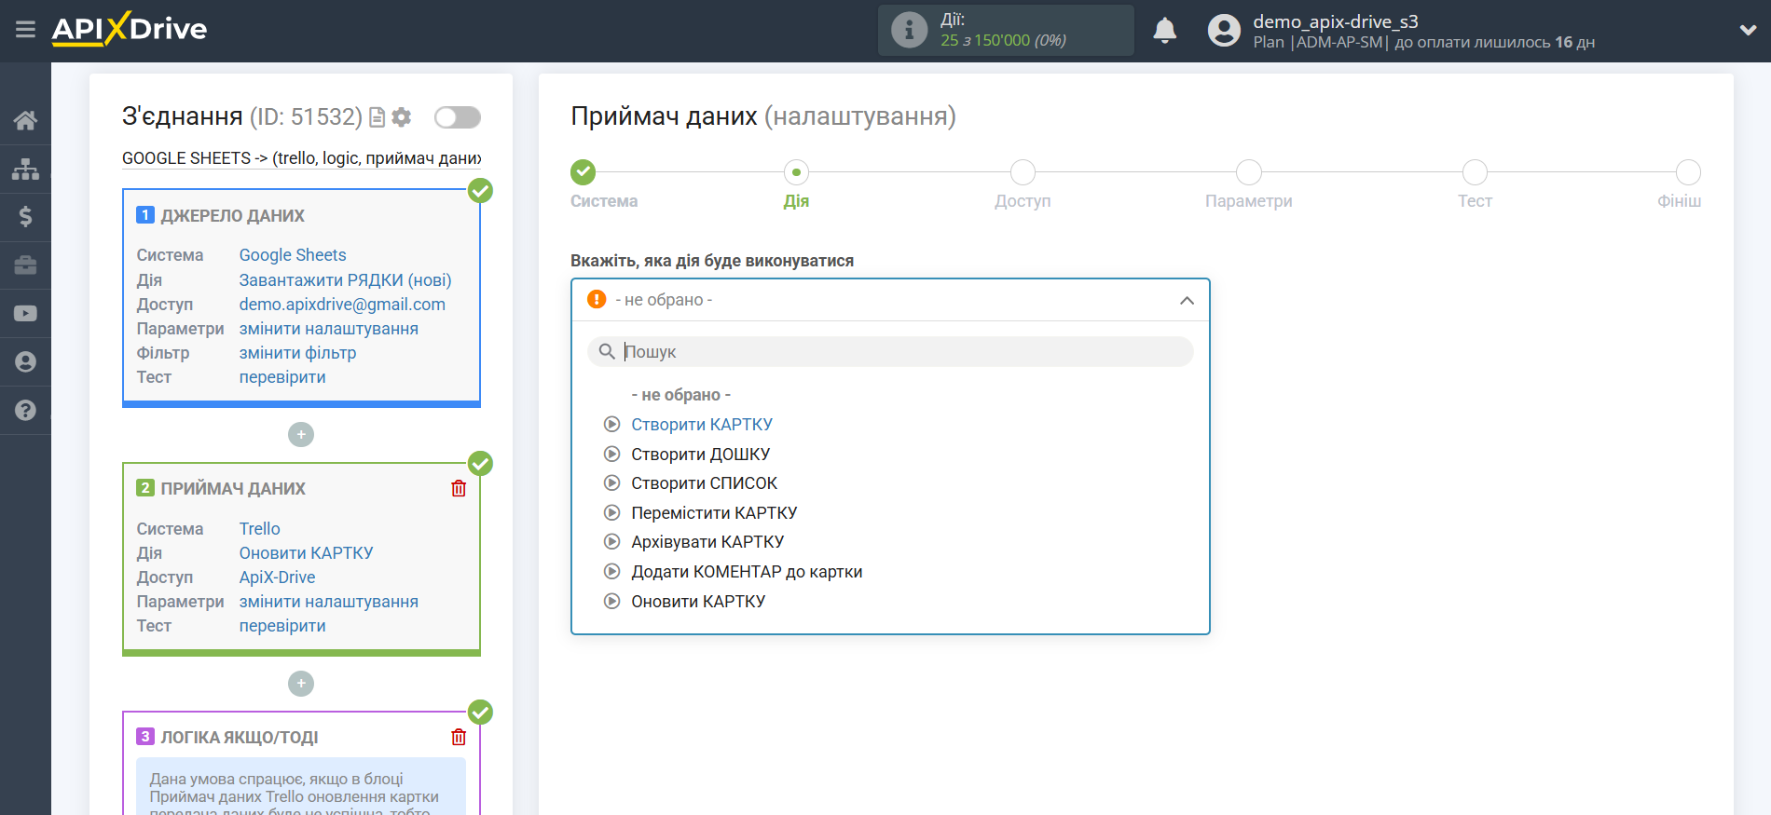
Task: Click the connection document copy icon
Action: click(x=378, y=117)
